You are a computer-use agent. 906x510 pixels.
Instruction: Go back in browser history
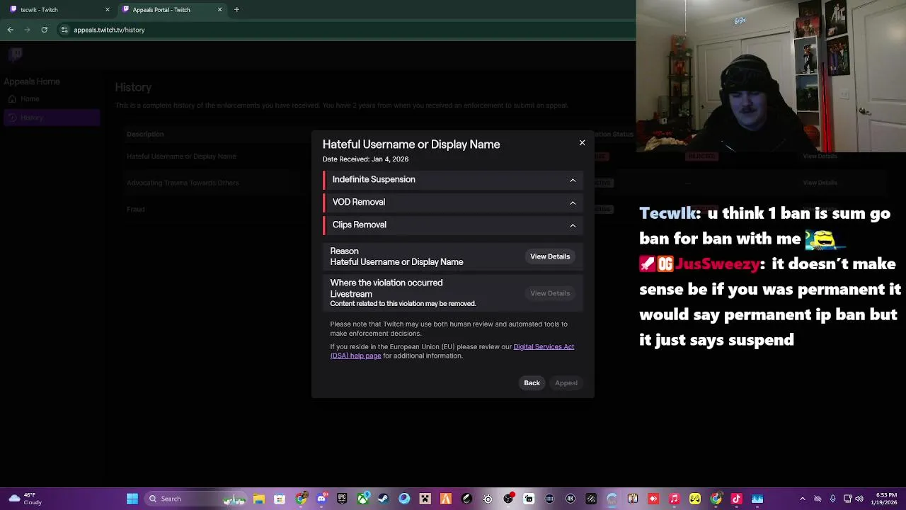coord(11,30)
